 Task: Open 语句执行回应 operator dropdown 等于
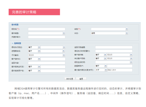click(34, 47)
